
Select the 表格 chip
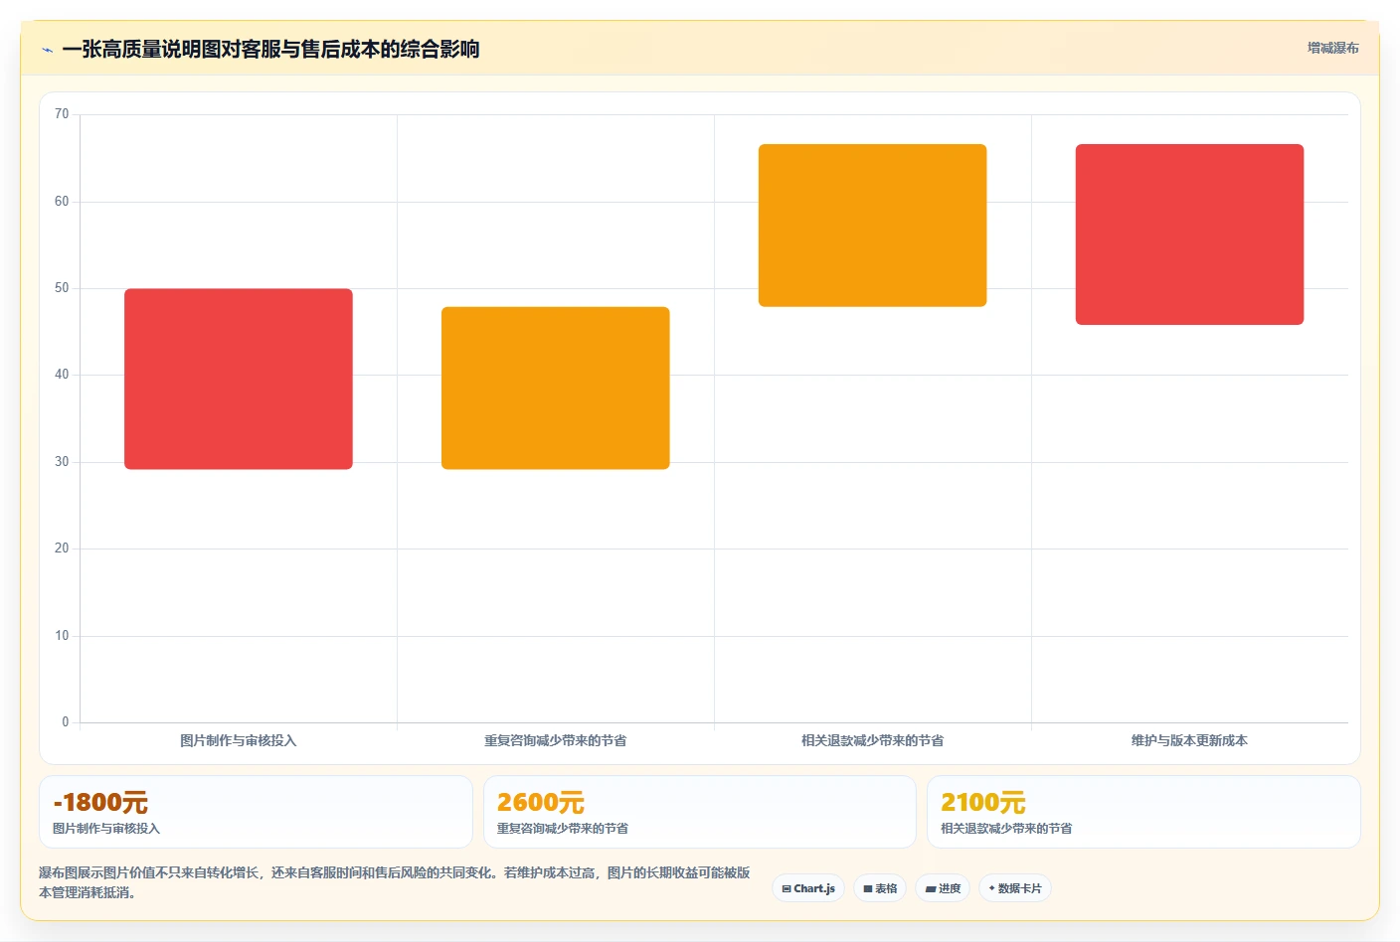880,888
